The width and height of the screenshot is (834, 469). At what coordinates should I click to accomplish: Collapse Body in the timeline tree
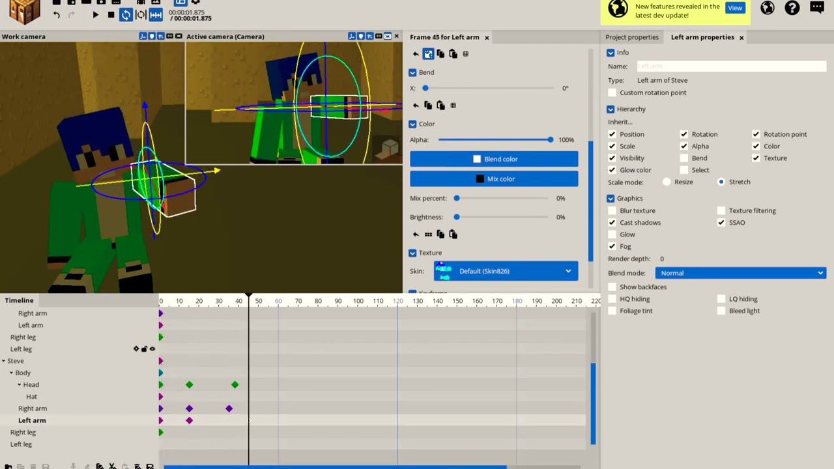click(11, 373)
